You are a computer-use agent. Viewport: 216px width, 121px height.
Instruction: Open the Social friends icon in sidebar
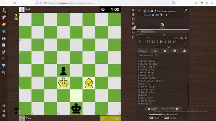click(4, 52)
